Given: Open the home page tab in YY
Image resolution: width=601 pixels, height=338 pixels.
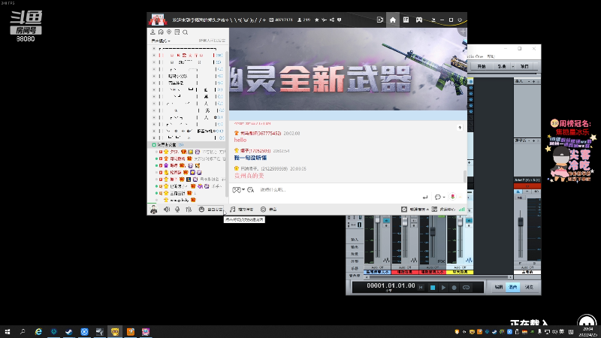Looking at the screenshot, I should (393, 20).
